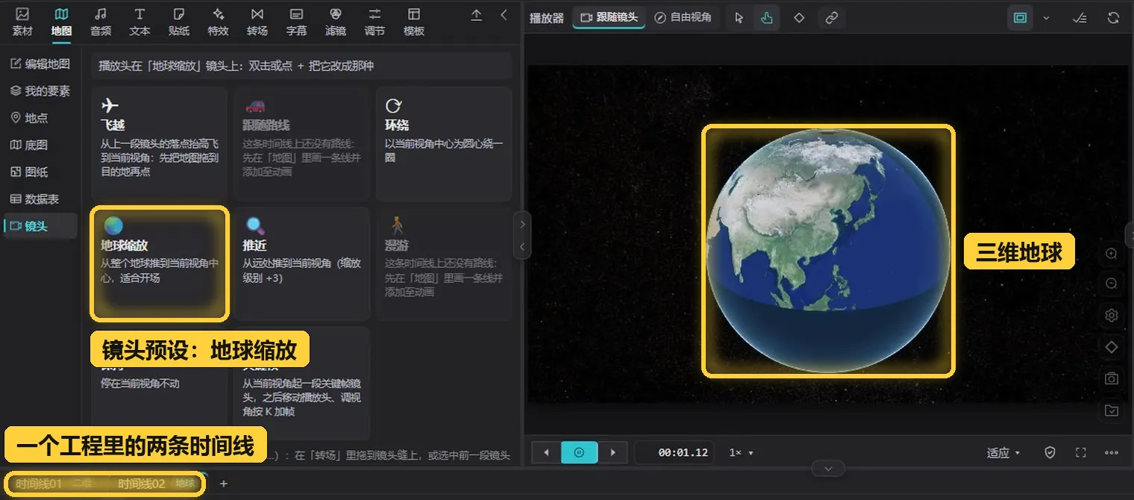The height and width of the screenshot is (500, 1134).
Task: Zoom in on the map preview
Action: [1112, 254]
